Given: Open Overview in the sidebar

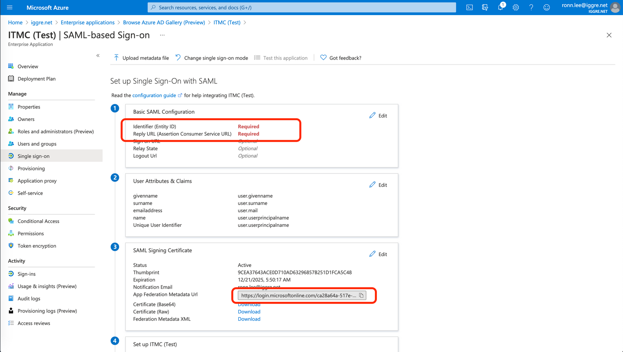Looking at the screenshot, I should [28, 66].
